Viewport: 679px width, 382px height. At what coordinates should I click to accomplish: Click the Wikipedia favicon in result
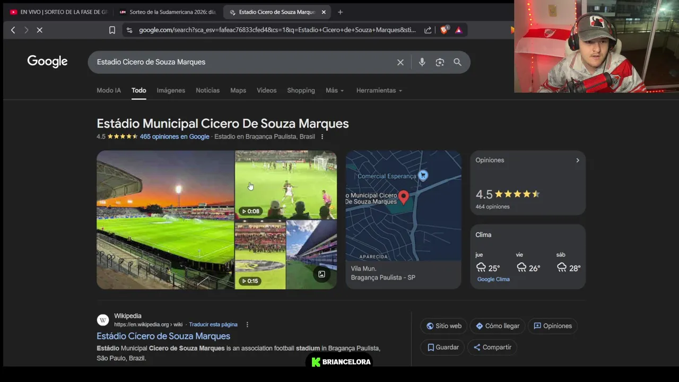tap(103, 320)
